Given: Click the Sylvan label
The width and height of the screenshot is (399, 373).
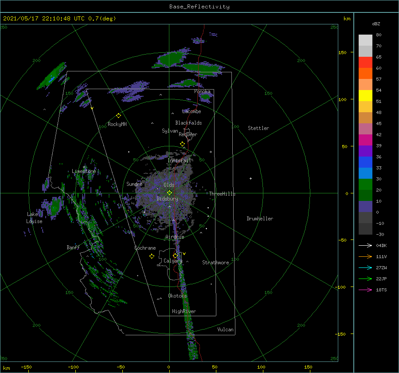Looking at the screenshot, I should coord(170,131).
